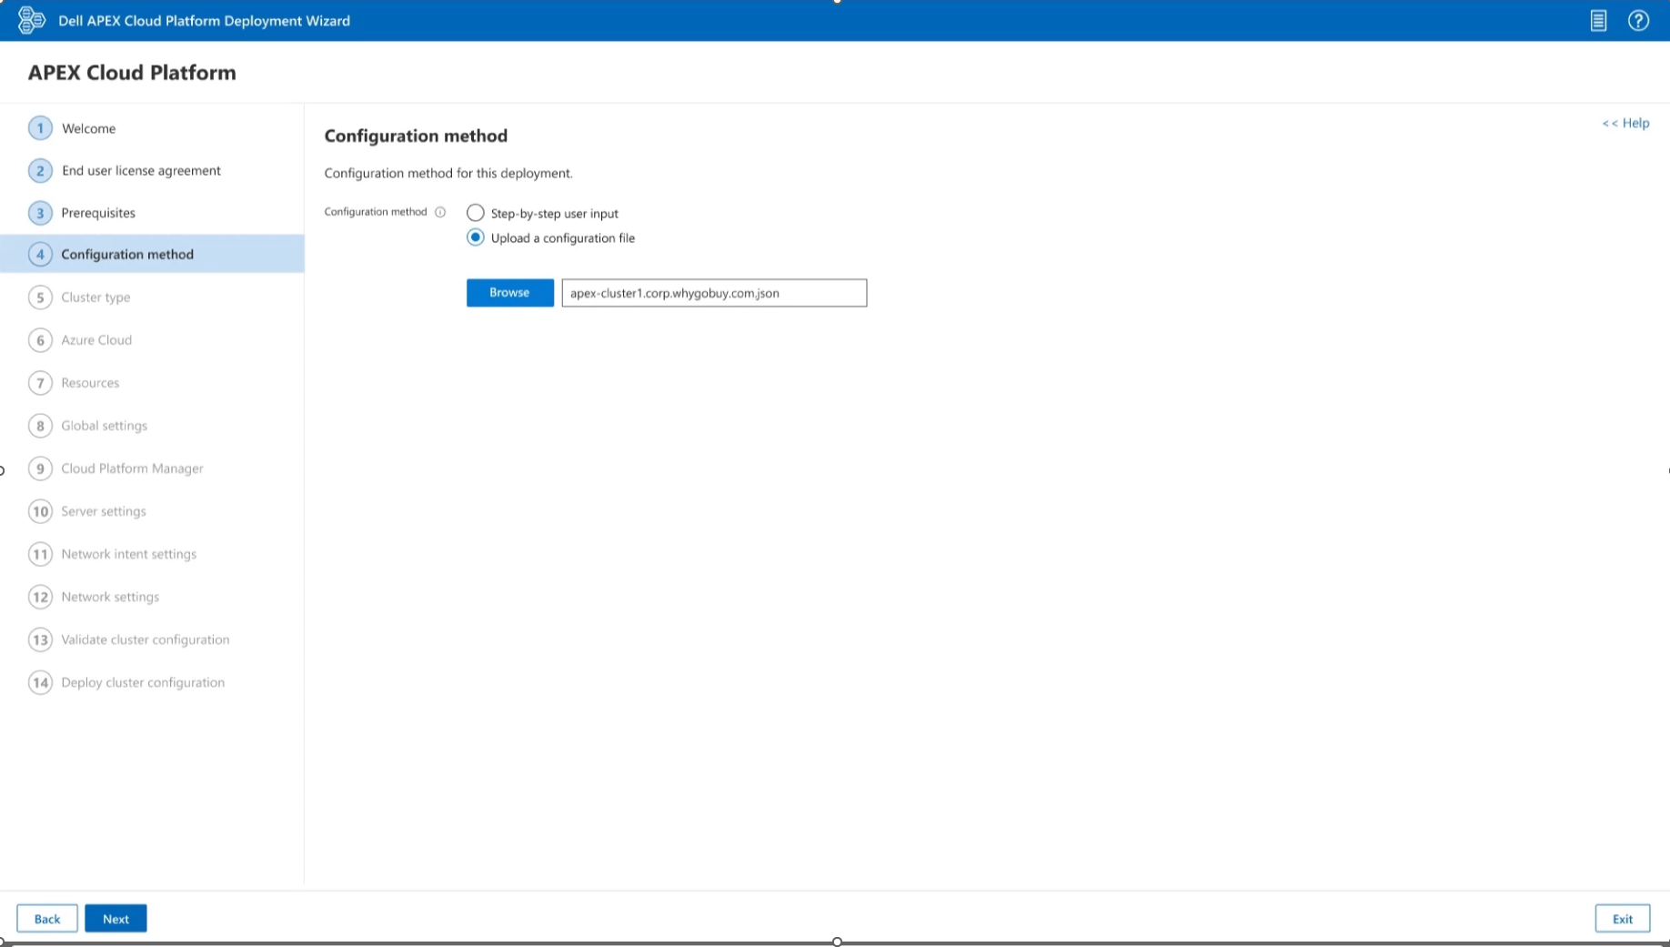
Task: Open the Azure Cloud step
Action: point(96,340)
